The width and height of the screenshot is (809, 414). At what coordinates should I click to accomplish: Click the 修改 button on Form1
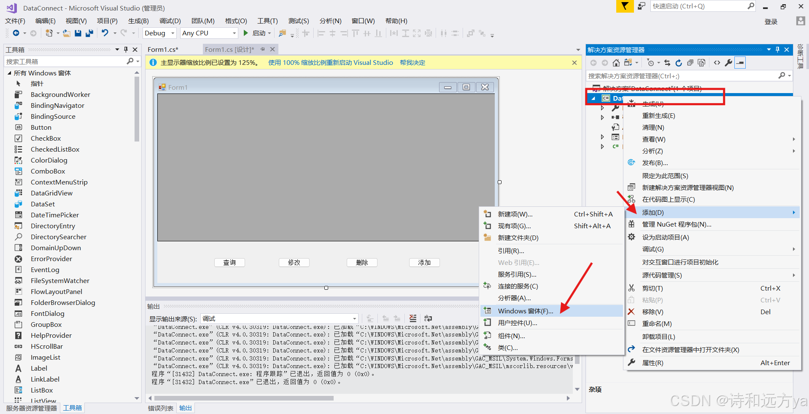tap(294, 262)
